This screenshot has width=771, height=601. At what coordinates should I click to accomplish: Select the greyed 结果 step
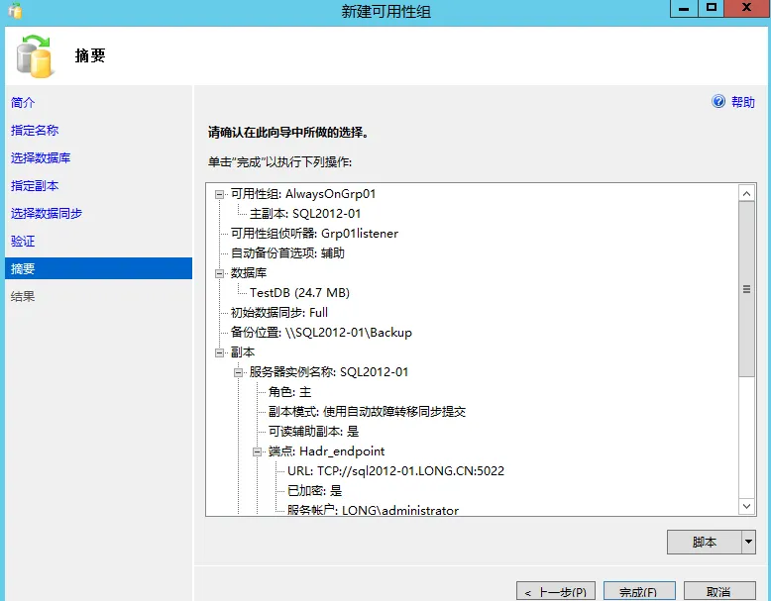tap(23, 296)
